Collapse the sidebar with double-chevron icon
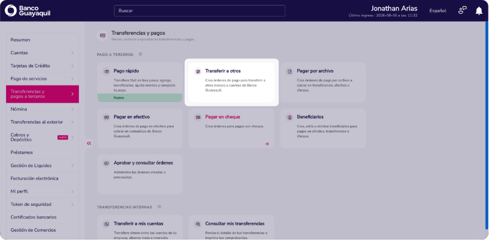This screenshot has height=240, width=489. (89, 143)
